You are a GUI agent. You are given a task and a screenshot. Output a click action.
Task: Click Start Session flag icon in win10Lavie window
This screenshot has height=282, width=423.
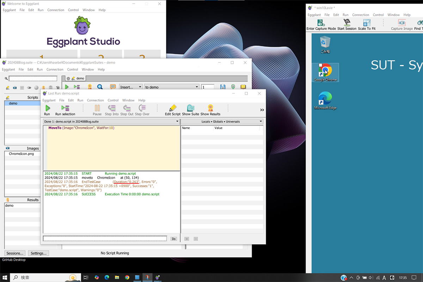point(347,23)
